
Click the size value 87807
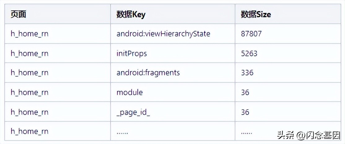point(251,34)
